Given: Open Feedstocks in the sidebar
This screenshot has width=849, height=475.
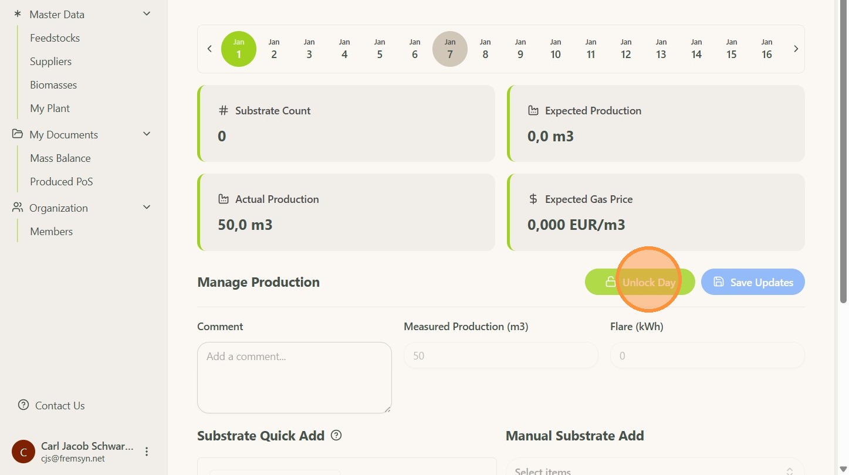Looking at the screenshot, I should coord(55,38).
